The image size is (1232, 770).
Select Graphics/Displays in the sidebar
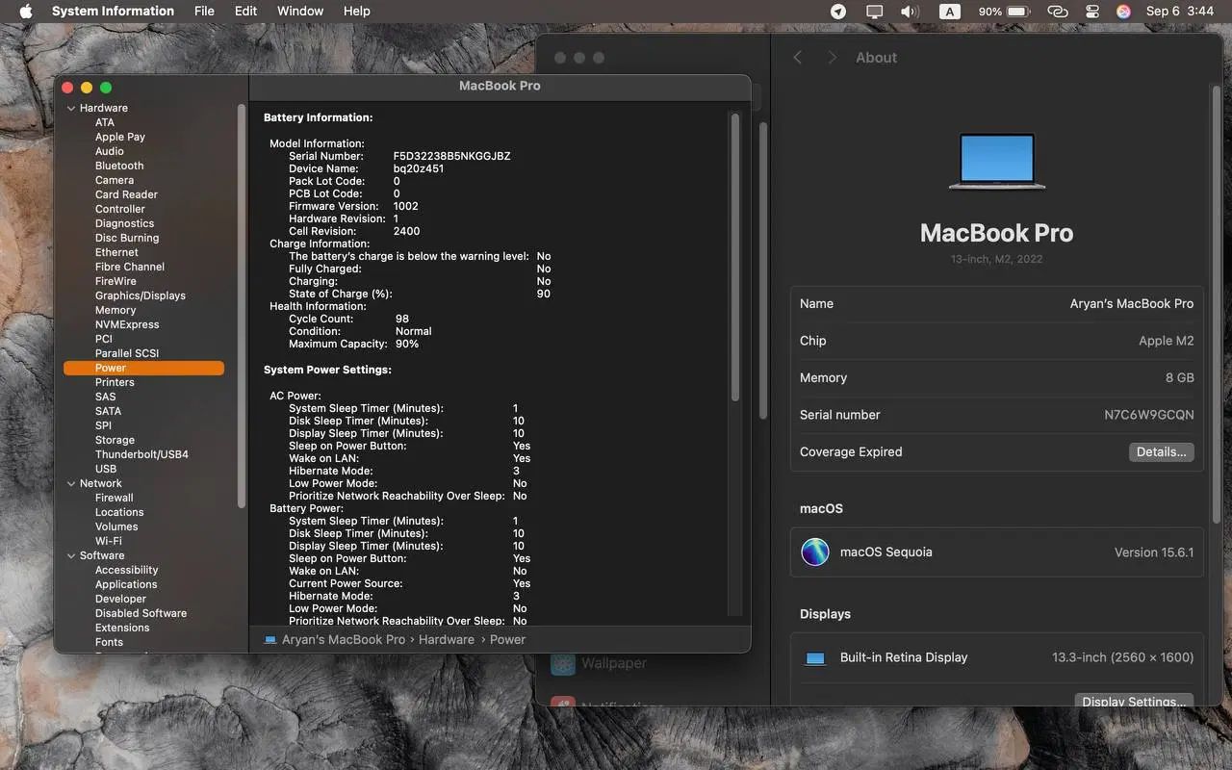point(141,295)
